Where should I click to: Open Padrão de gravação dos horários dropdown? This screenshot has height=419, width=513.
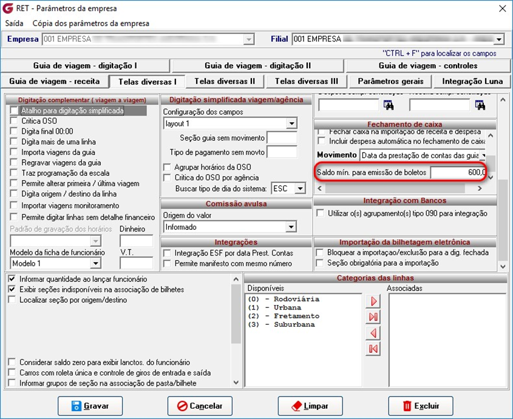pos(95,241)
